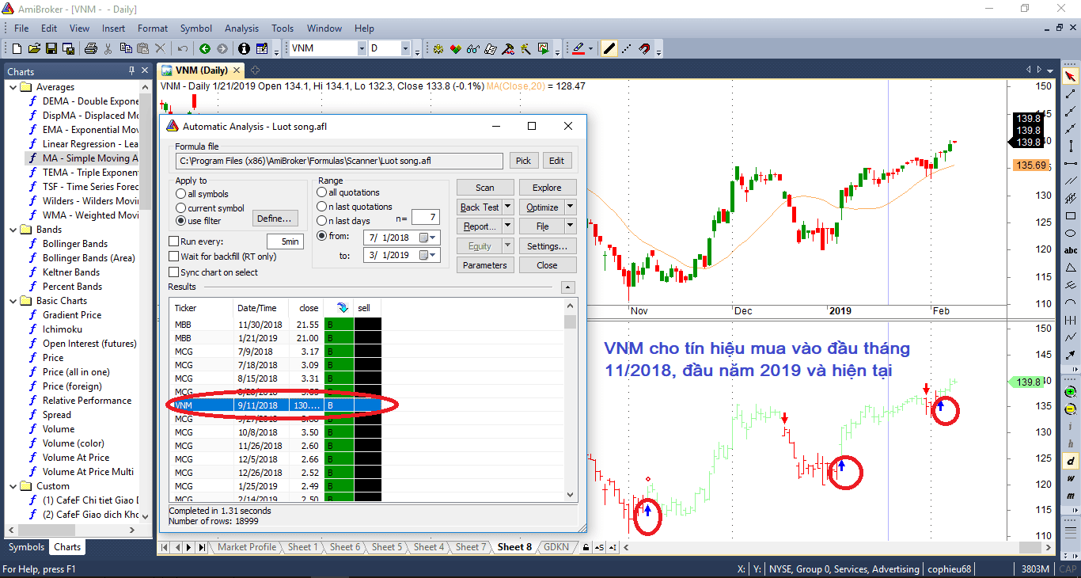1081x578 pixels.
Task: Open the Analysis menu
Action: (241, 29)
